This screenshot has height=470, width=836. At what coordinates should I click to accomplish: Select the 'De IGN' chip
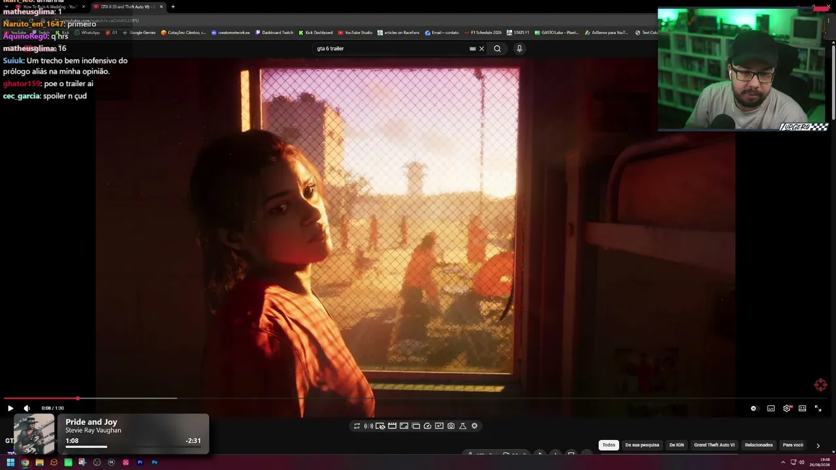677,445
